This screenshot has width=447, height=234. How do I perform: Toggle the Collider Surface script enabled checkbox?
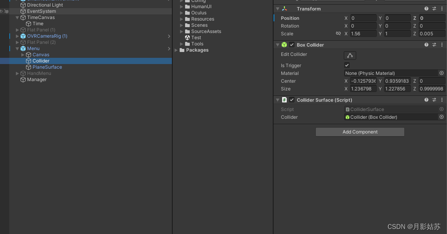pyautogui.click(x=291, y=100)
